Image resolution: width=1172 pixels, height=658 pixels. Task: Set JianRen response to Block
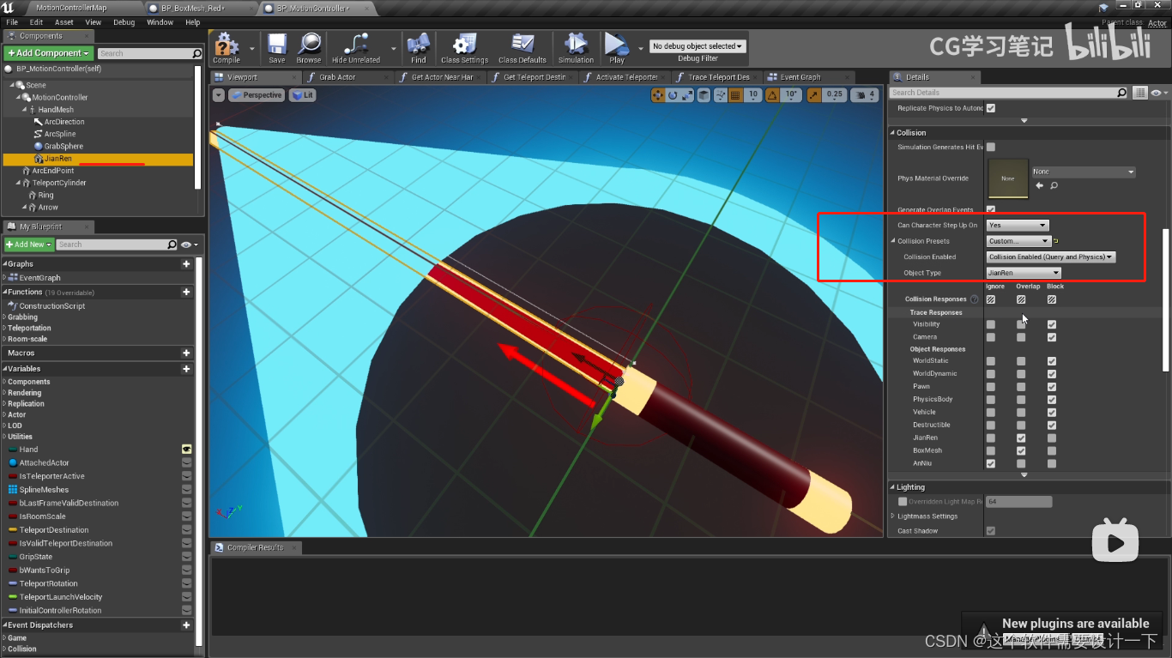1052,438
